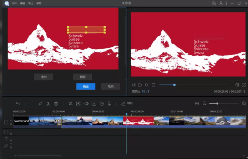Click the undo arrow in timeline toolbar
The height and width of the screenshot is (159, 248).
[x=18, y=103]
